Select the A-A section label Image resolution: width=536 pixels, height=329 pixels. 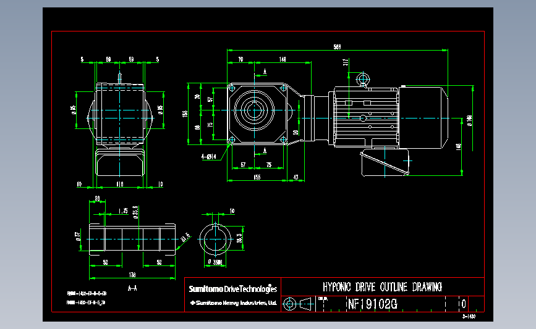pyautogui.click(x=132, y=288)
